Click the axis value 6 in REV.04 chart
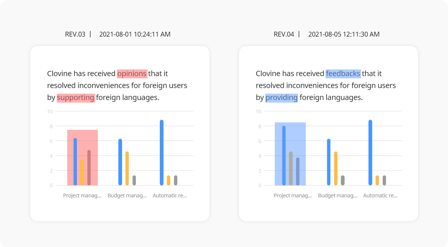Image resolution: width=448 pixels, height=247 pixels. point(260,141)
